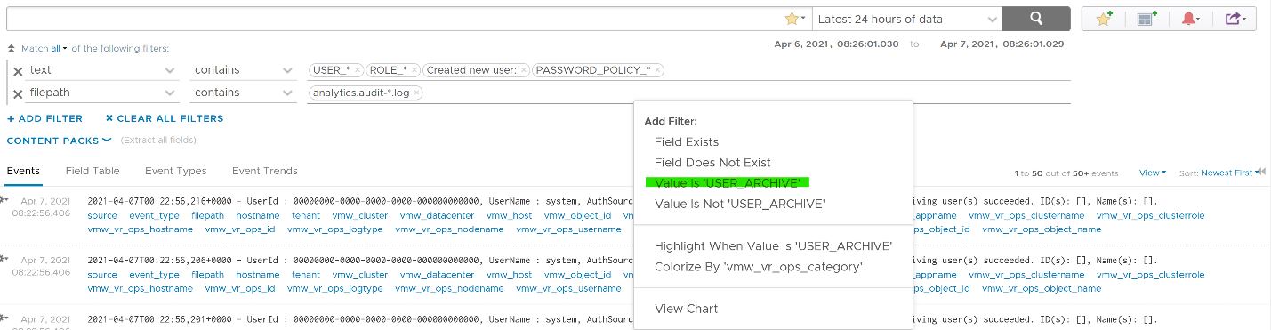The image size is (1271, 330).
Task: Open the 'Latest 24 hours of data' time range dropdown
Action: pyautogui.click(x=906, y=19)
